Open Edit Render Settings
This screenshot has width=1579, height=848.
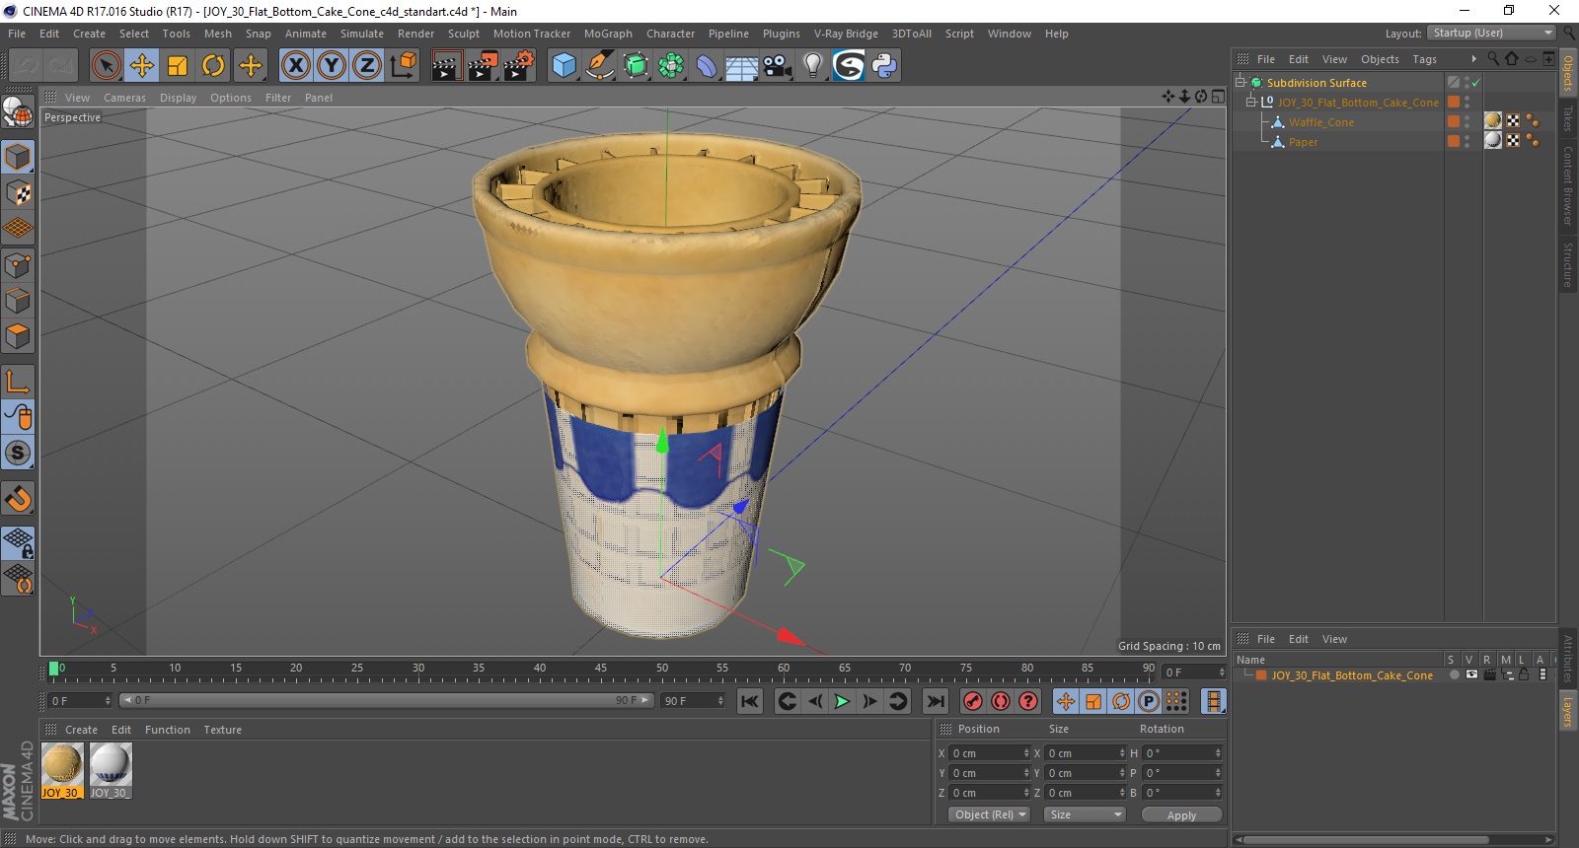tap(519, 66)
